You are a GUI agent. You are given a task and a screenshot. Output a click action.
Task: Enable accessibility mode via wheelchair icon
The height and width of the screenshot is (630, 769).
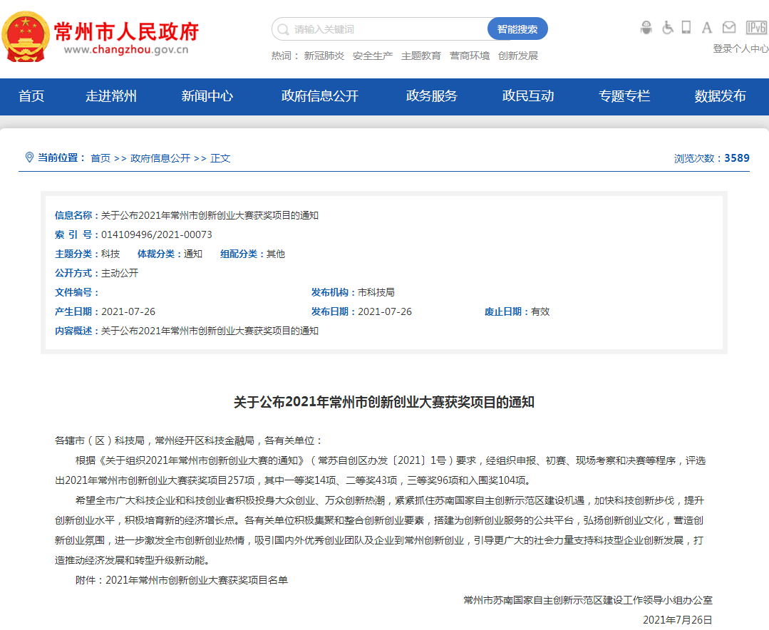[x=667, y=28]
